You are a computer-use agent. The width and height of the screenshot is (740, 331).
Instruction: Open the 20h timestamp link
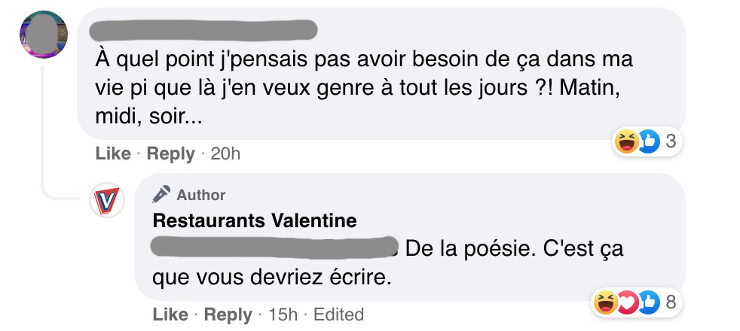[x=225, y=153]
